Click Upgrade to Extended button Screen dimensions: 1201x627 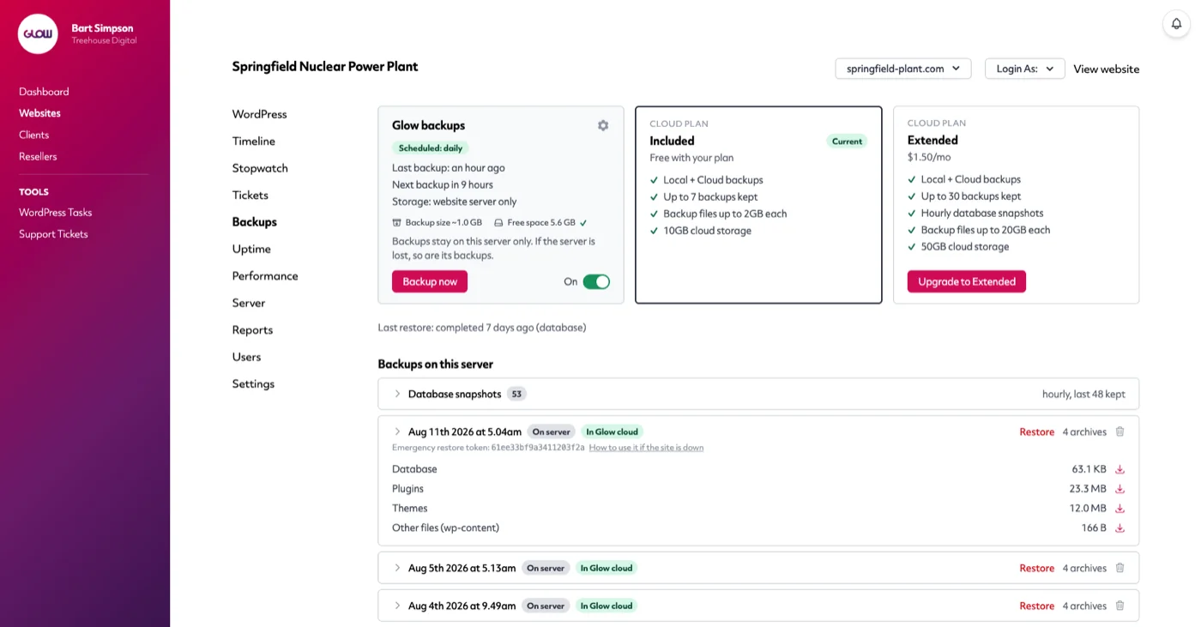(x=967, y=281)
